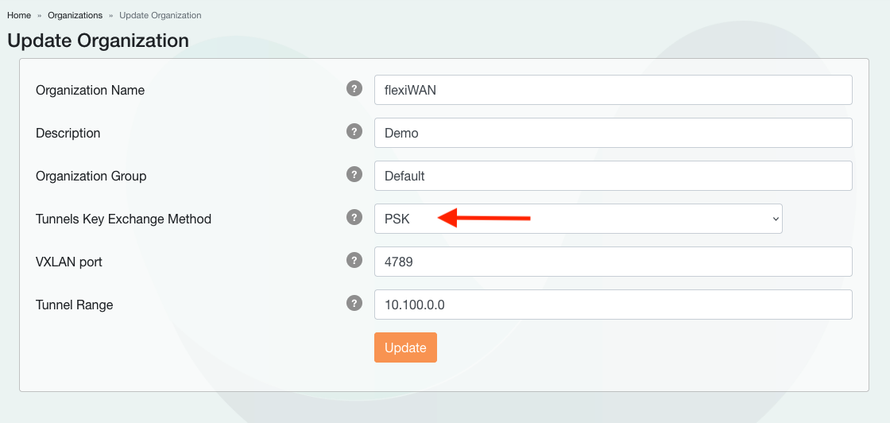Viewport: 890px width, 423px height.
Task: Open the Organizations breadcrumb link
Action: (75, 15)
